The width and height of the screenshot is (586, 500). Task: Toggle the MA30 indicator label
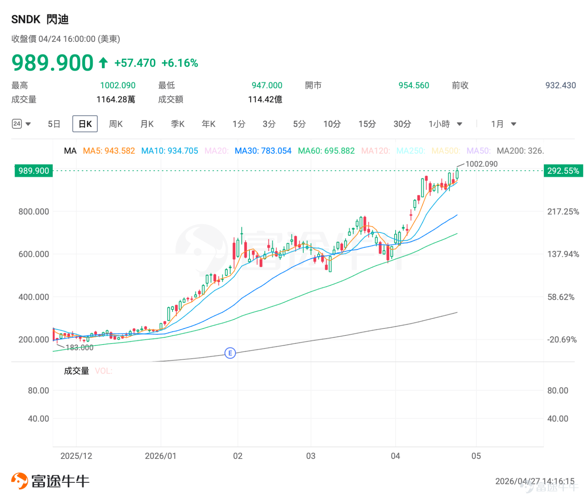263,151
